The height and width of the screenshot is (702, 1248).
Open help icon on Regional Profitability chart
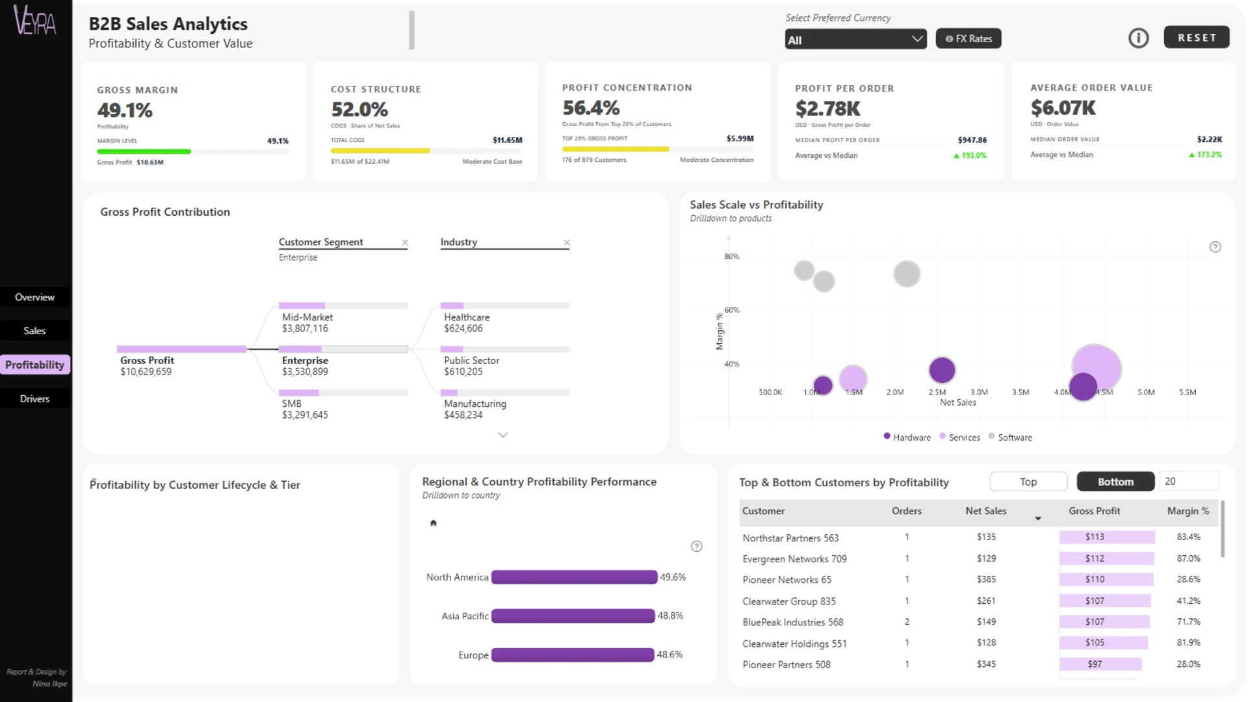point(696,546)
